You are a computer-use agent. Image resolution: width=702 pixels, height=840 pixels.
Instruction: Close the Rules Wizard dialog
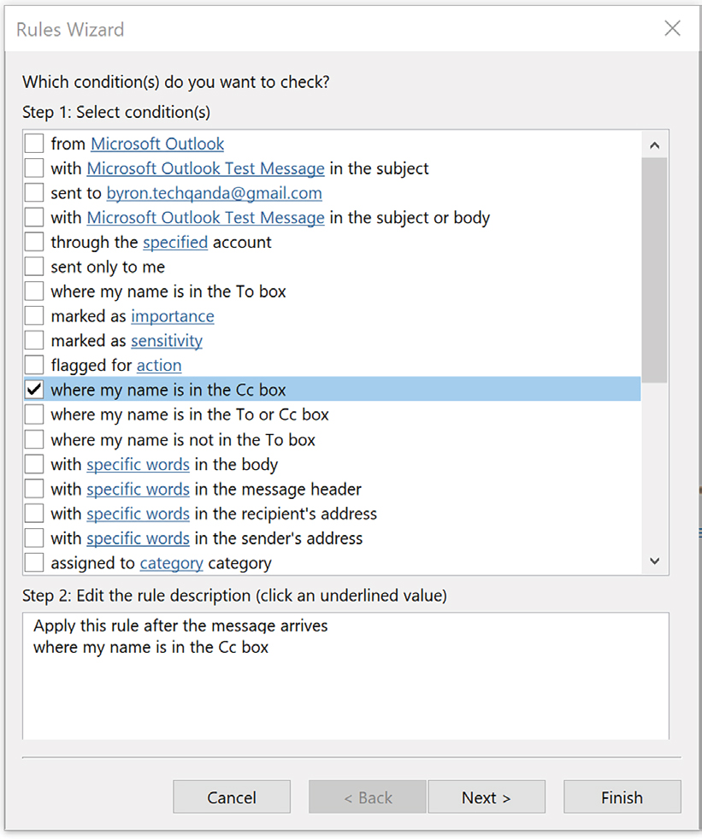point(672,29)
